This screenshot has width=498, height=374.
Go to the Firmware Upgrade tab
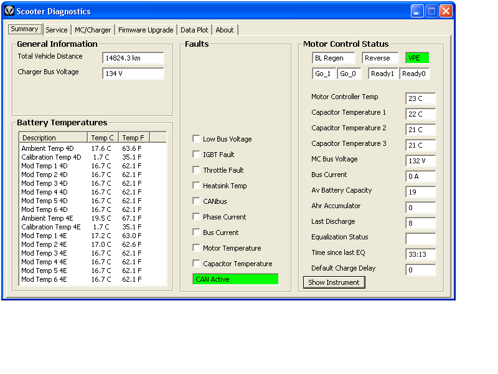click(146, 30)
